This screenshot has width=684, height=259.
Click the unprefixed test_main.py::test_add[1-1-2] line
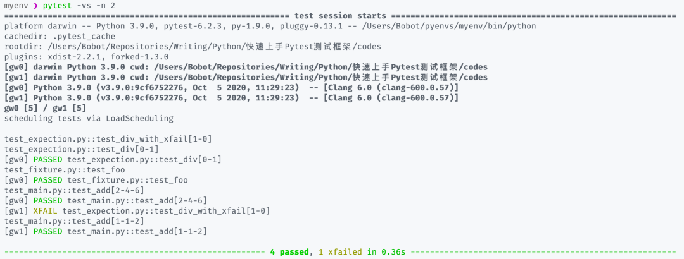click(x=74, y=221)
